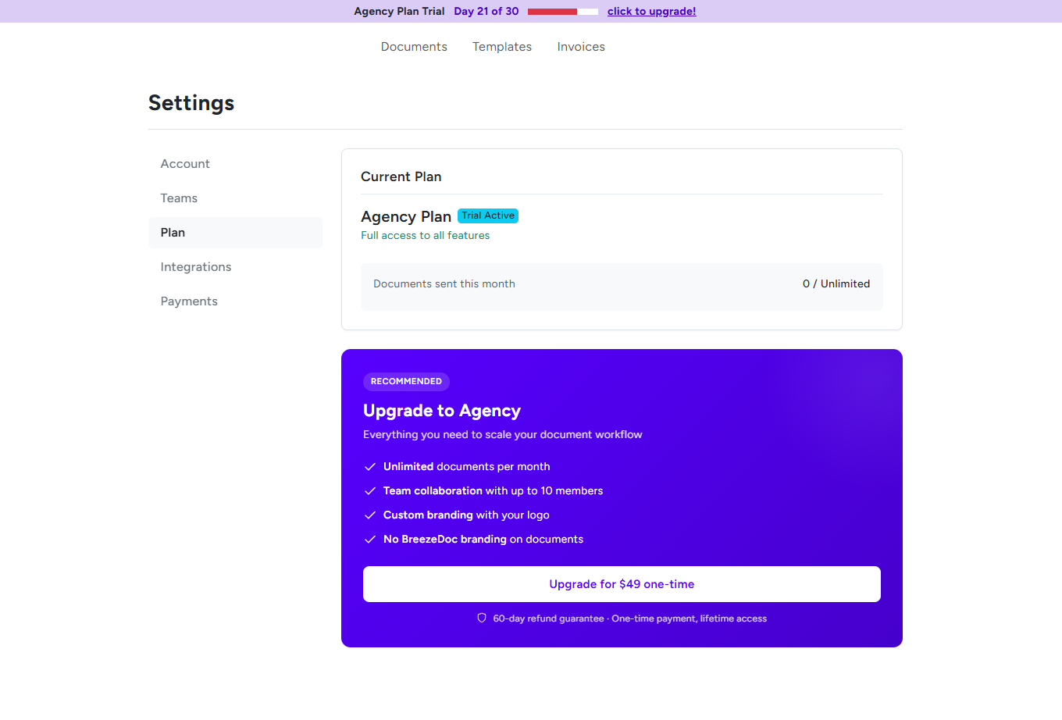Image resolution: width=1062 pixels, height=720 pixels.
Task: Follow the click to upgrade link
Action: tap(651, 11)
